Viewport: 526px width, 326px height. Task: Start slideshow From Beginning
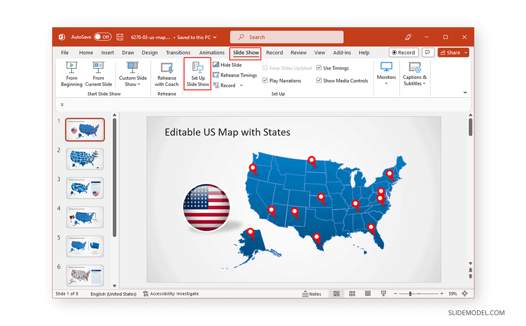click(71, 74)
